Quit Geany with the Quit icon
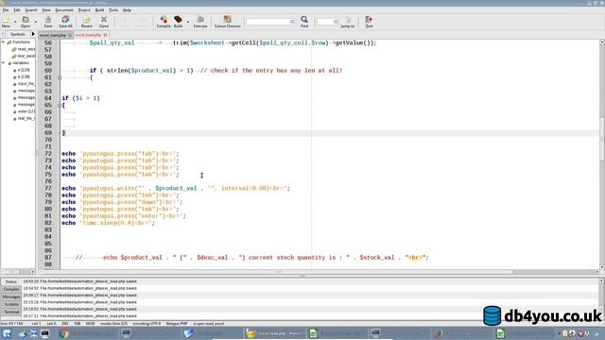The image size is (605, 340). click(x=369, y=21)
